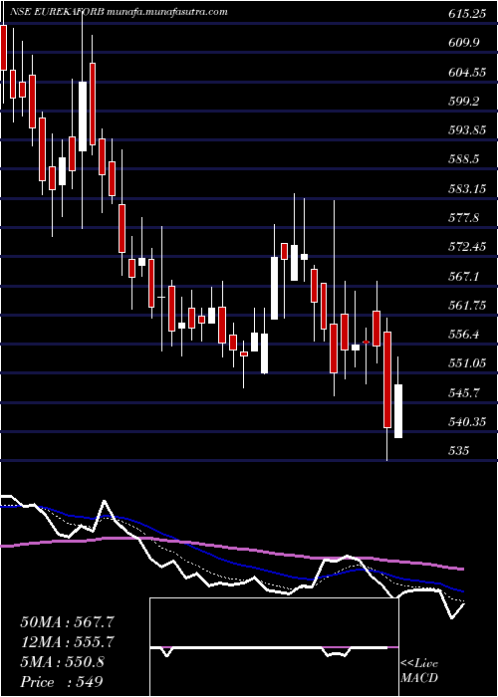Screen dimensions: 498x697
Task: Click the 561.75 price axis label
Action: [x=467, y=306]
